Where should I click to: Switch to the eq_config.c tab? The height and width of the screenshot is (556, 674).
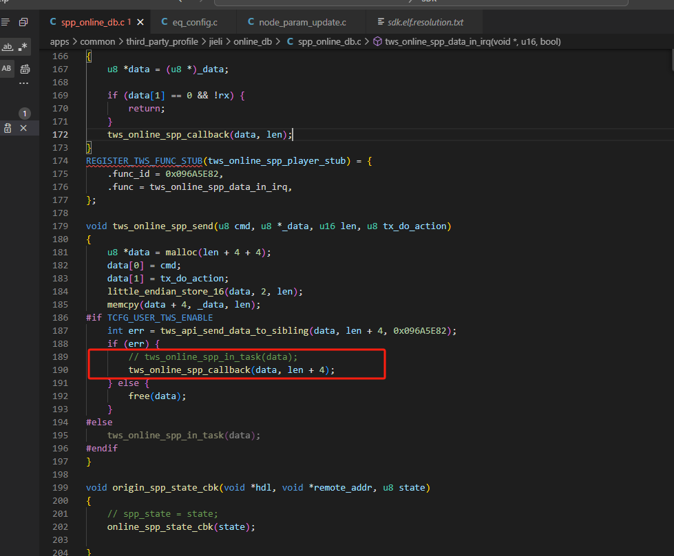click(x=194, y=22)
